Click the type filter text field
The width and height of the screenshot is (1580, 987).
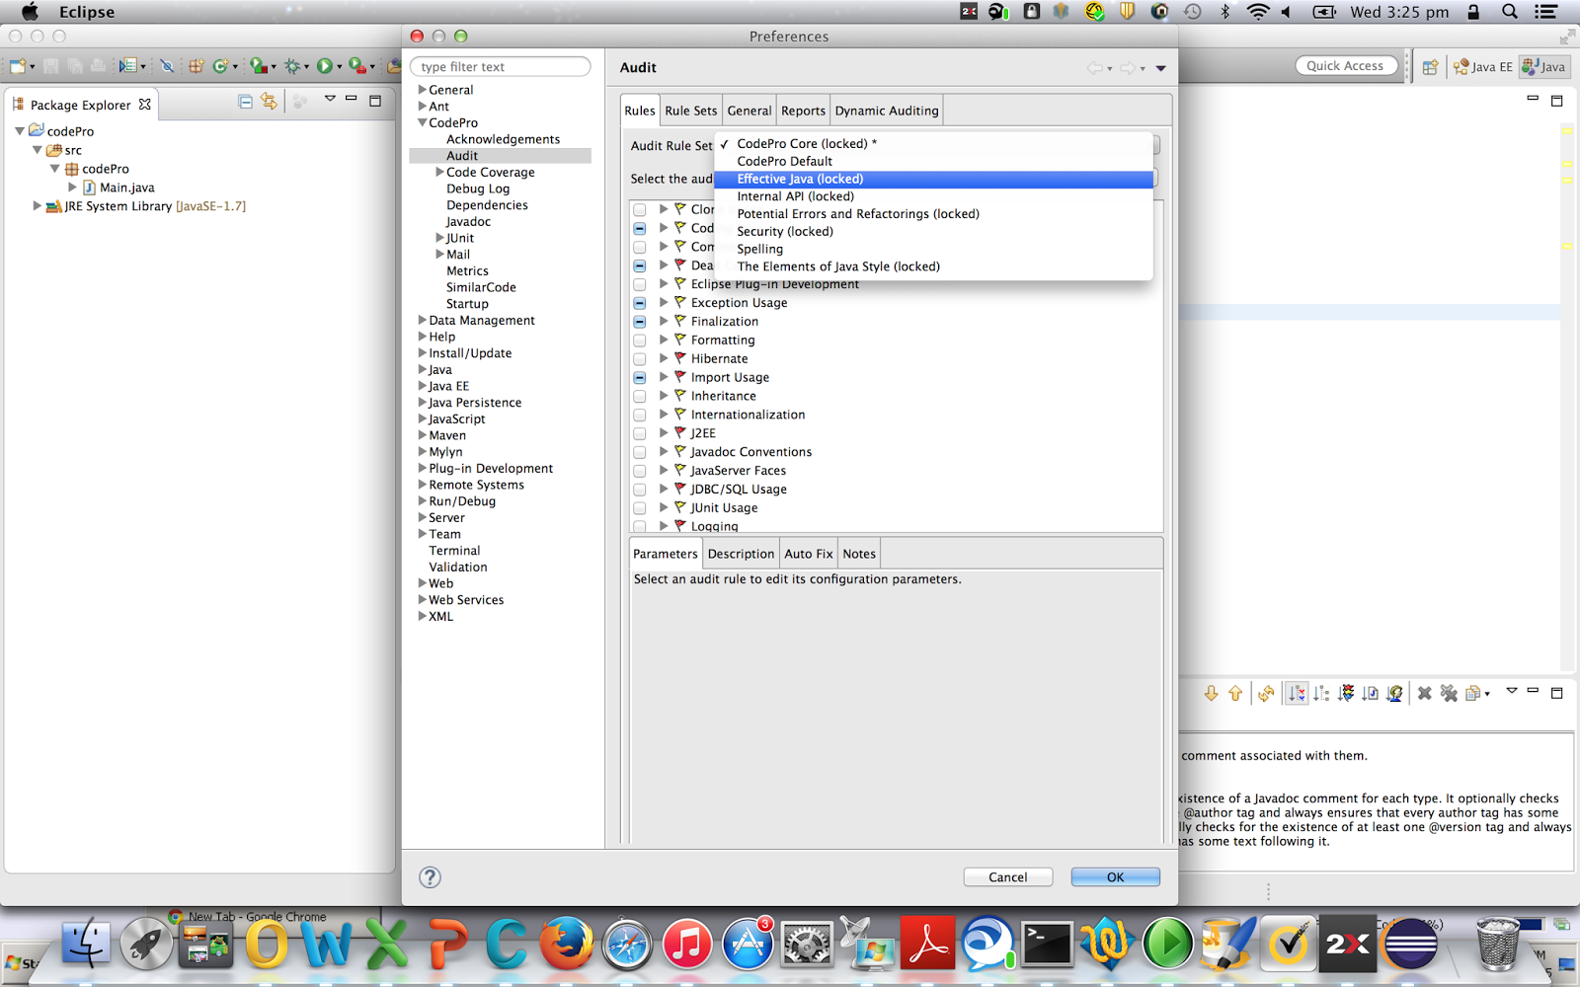tap(501, 66)
